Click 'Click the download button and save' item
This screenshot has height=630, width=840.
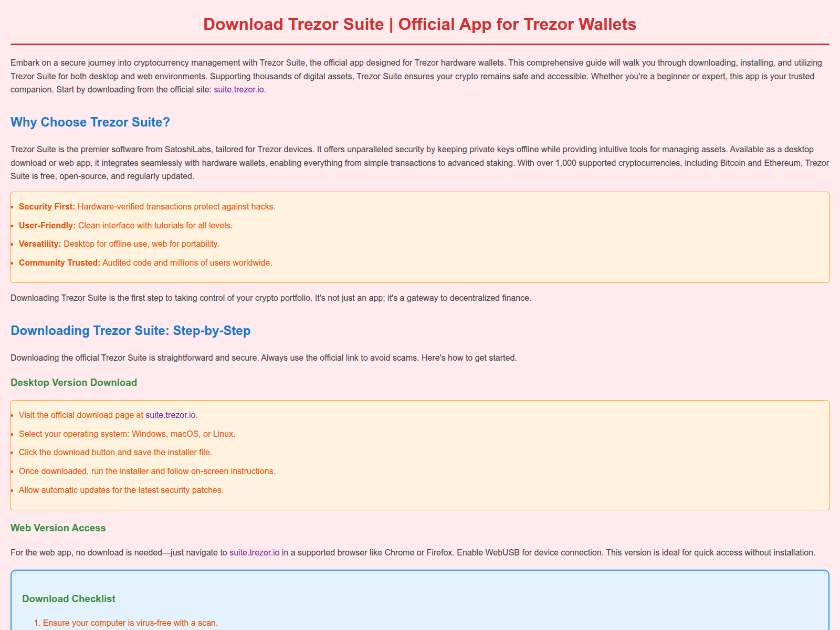tap(115, 453)
